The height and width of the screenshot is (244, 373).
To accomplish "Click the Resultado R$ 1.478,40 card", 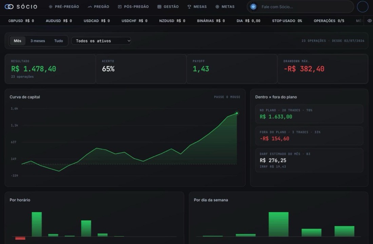I will tap(50, 69).
